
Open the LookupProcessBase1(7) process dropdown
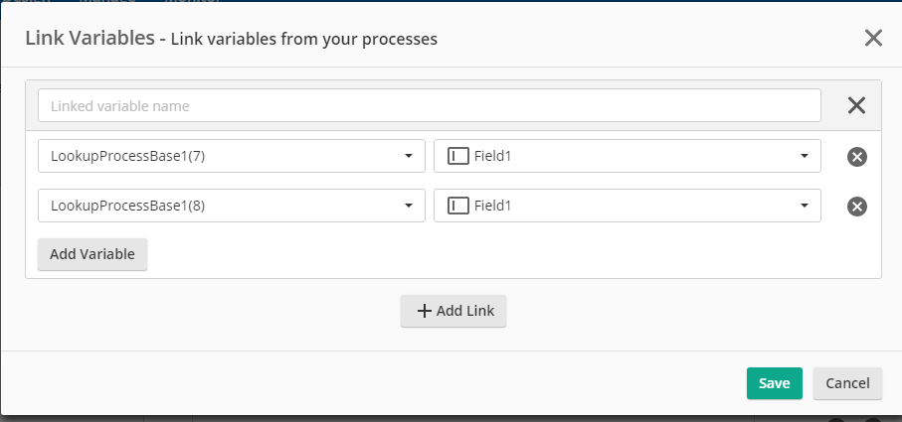pyautogui.click(x=232, y=156)
